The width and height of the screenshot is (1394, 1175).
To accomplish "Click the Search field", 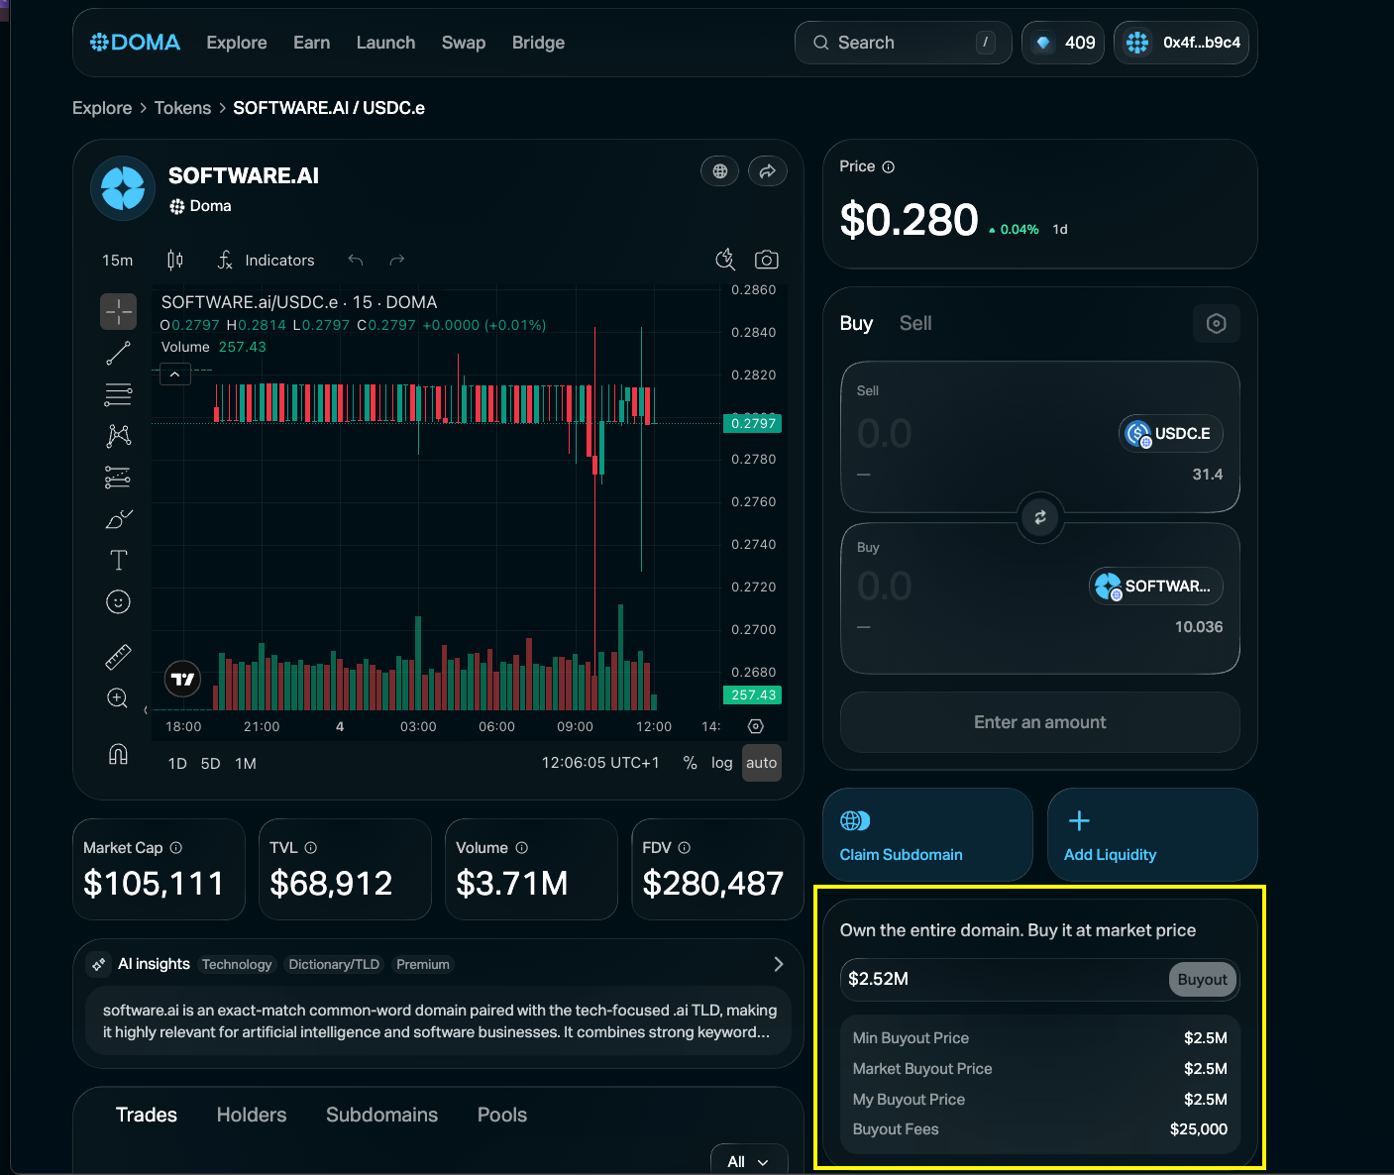I will [903, 43].
